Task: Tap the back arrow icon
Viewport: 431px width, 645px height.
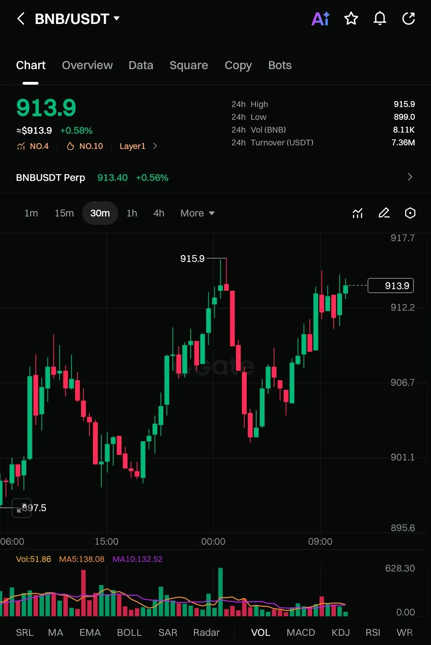Action: (21, 19)
